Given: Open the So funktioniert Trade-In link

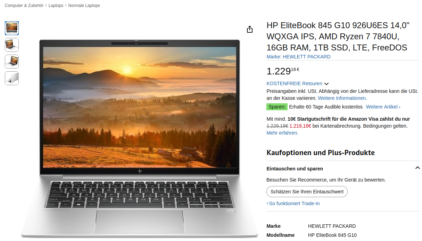Looking at the screenshot, I should (x=293, y=203).
